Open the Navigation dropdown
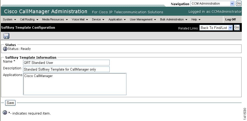This screenshot has height=121, width=247. click(212, 3)
